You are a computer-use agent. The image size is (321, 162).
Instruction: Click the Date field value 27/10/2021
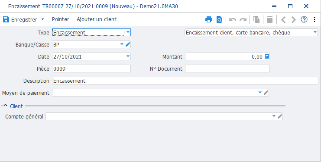[x=67, y=56]
